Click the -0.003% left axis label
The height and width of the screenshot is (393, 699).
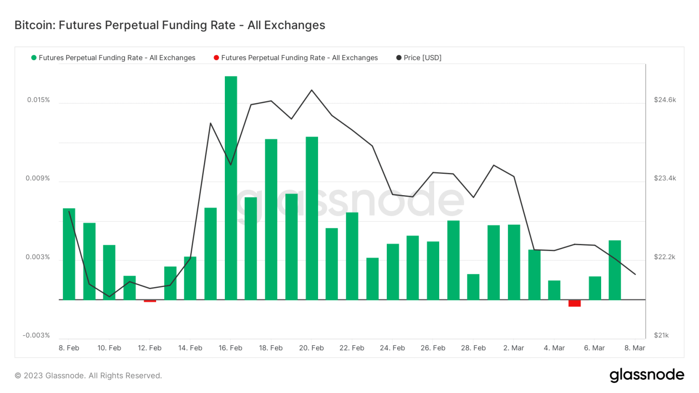coord(36,335)
